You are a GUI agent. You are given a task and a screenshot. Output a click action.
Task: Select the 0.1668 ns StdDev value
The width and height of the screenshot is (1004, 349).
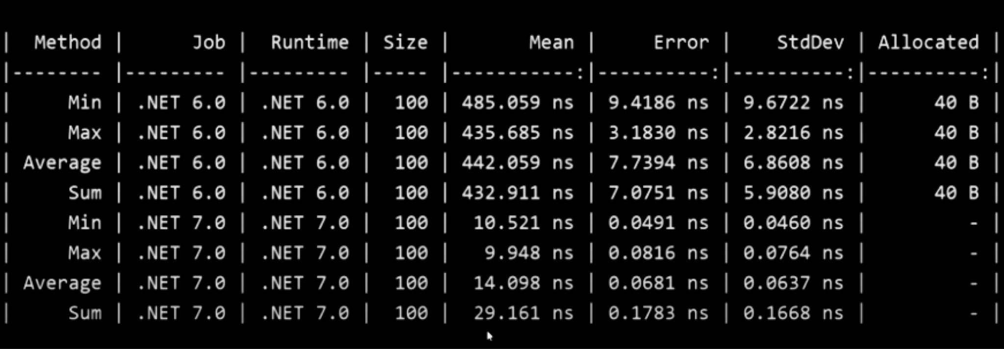click(793, 313)
